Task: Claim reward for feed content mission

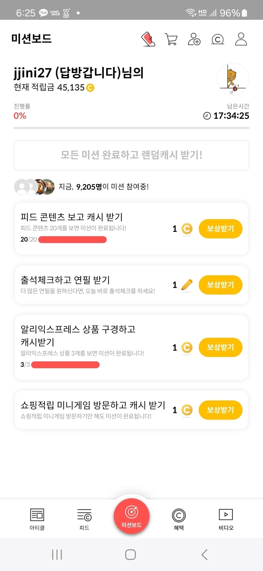Action: 220,229
